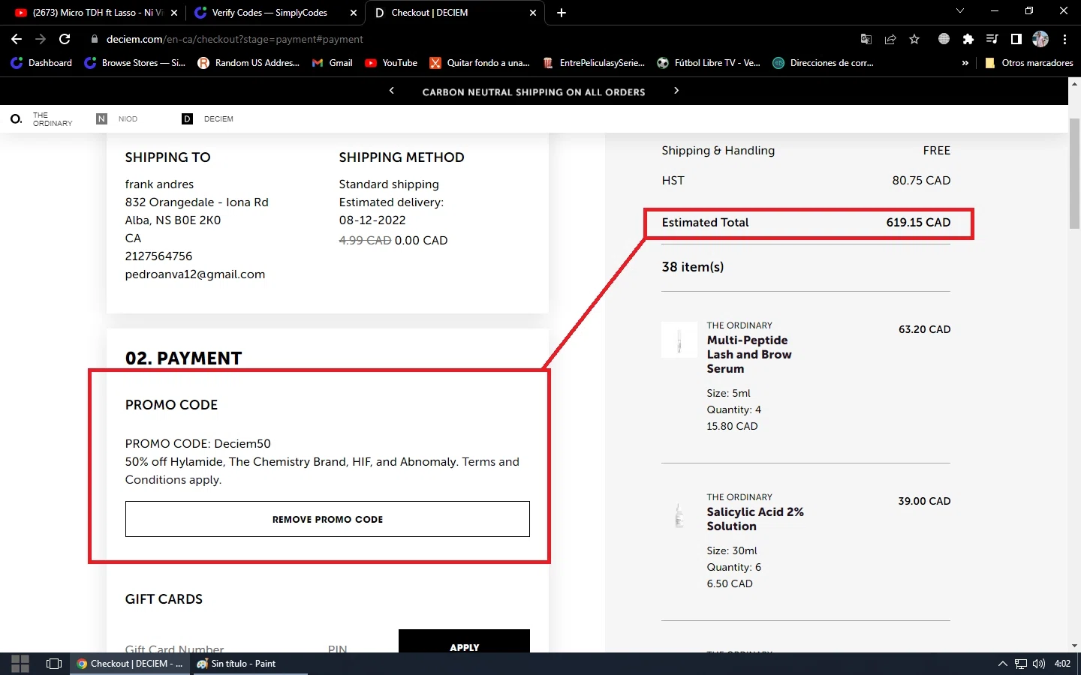Open the Salicylic Acid 2% Solution thumbnail
Screen dimensions: 1081x675
tap(679, 514)
